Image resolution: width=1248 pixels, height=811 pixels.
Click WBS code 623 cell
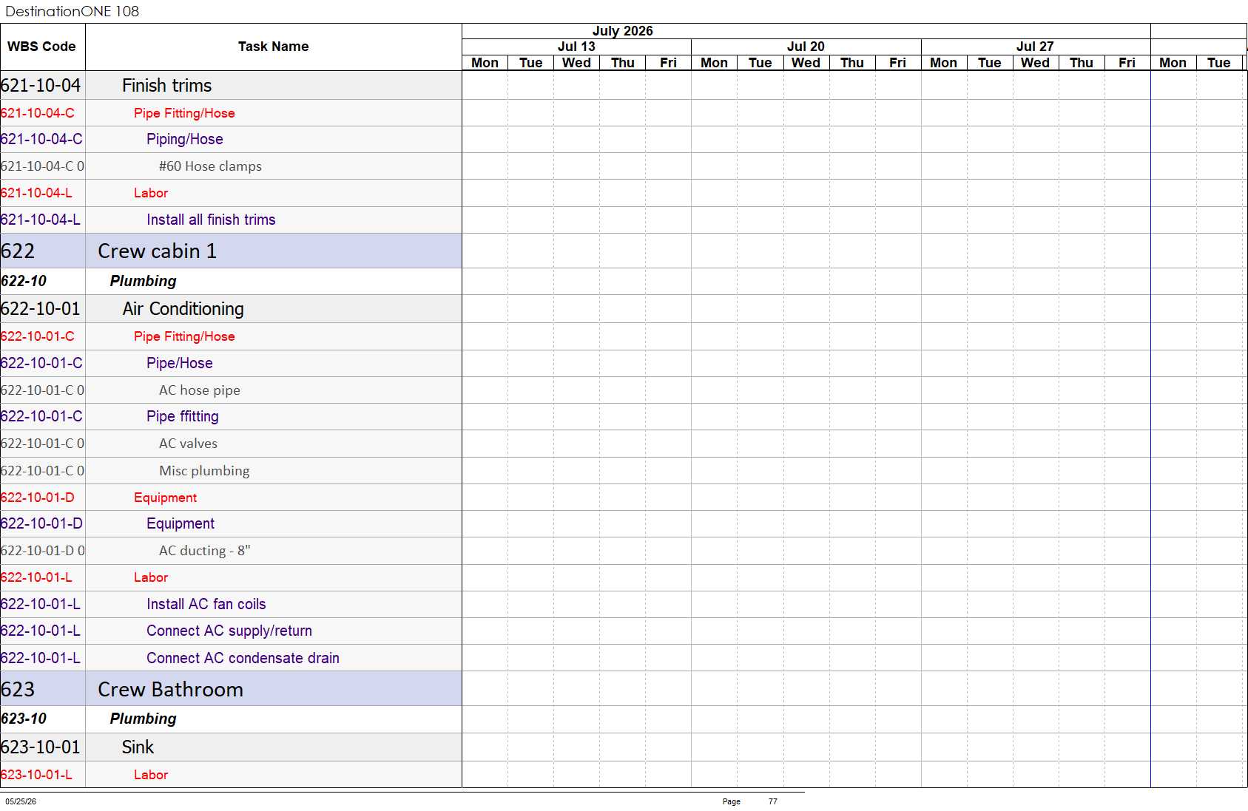[42, 689]
